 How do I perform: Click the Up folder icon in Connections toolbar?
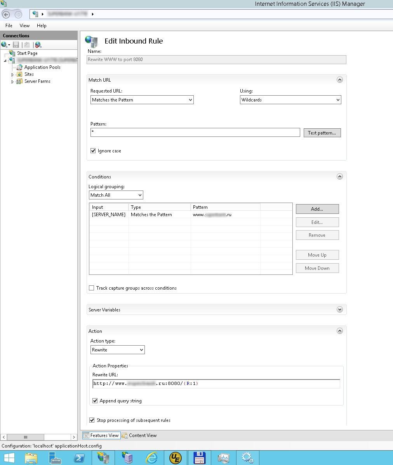click(x=27, y=45)
